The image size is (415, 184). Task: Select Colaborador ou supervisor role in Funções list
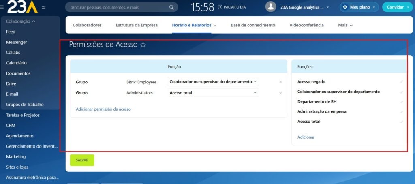[x=338, y=92]
